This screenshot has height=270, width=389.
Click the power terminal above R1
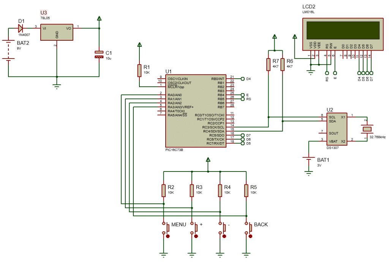point(139,44)
